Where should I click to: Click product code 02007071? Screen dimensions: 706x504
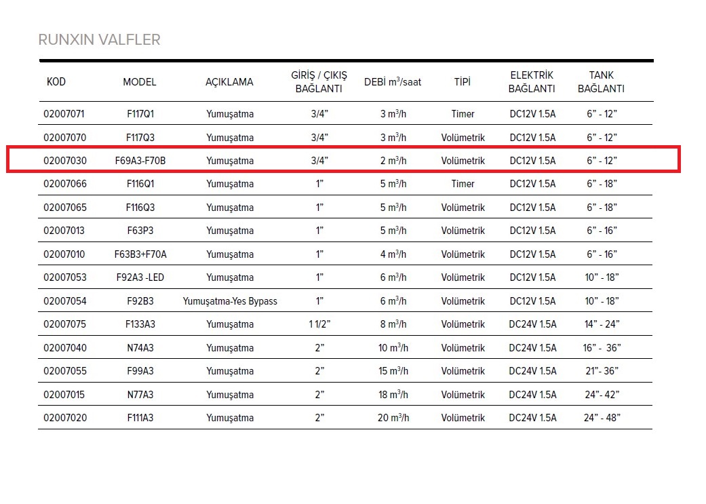click(x=64, y=114)
